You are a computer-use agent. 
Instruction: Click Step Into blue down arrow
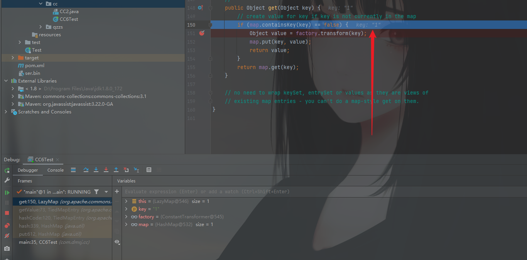pos(96,170)
